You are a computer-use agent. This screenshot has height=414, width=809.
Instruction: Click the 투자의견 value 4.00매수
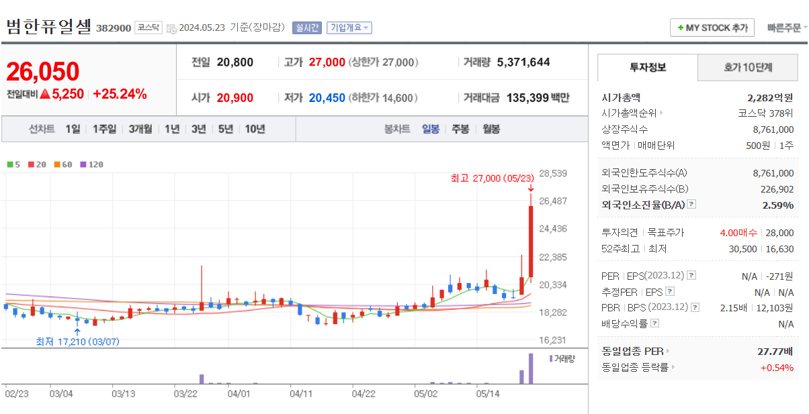pos(738,233)
